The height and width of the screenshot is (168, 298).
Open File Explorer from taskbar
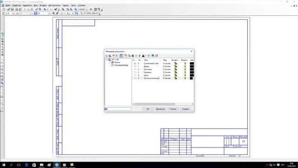(41, 165)
